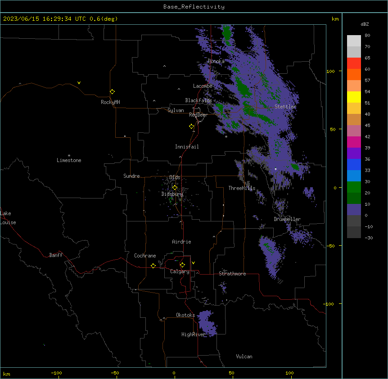Viewport: 388px width, 379px height.
Task: Select the red 60-65 dBZ legend swatch
Action: coord(354,63)
